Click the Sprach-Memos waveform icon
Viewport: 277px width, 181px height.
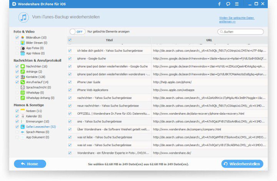tap(23, 132)
